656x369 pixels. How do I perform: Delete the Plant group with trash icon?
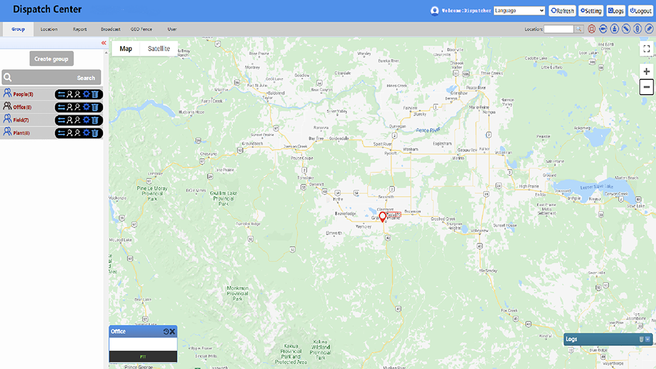pos(95,133)
